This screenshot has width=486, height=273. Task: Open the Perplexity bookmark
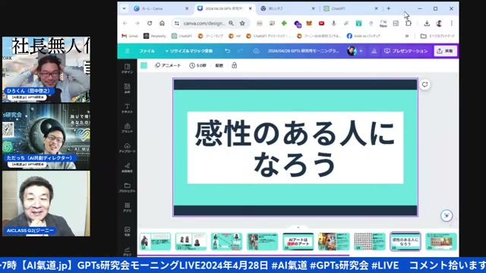[x=155, y=36]
